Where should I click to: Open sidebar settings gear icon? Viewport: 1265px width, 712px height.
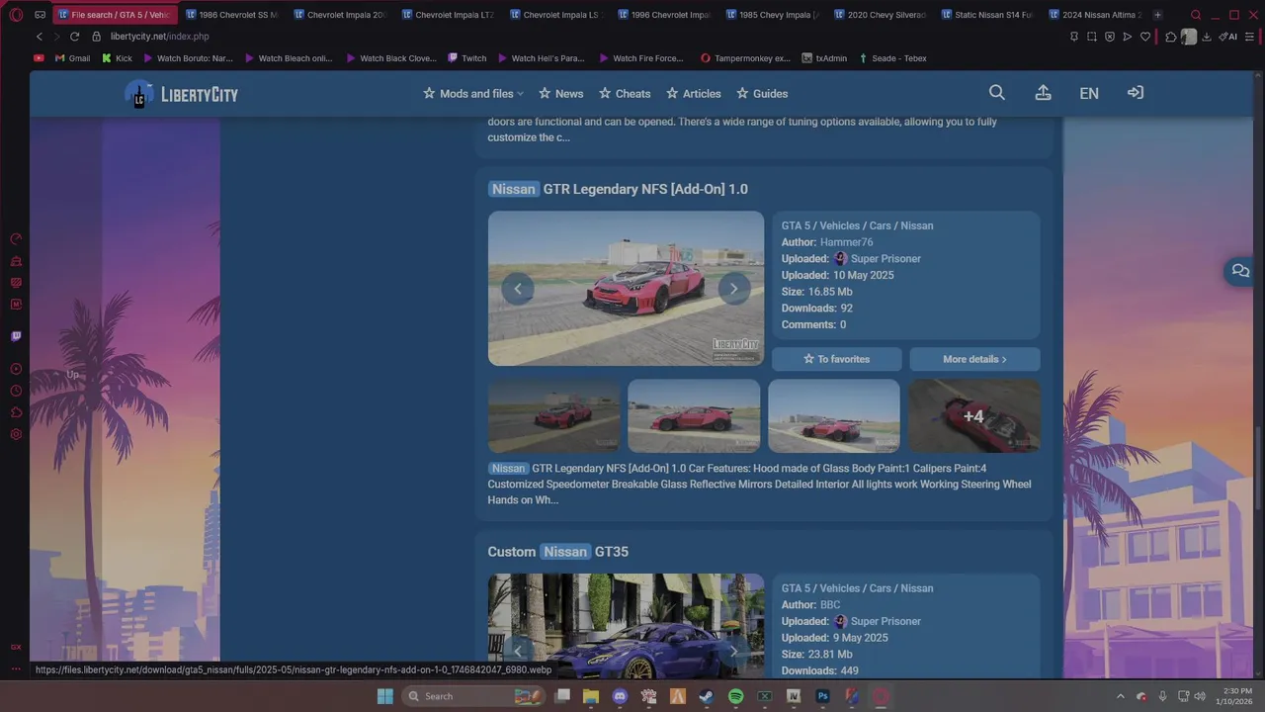click(16, 434)
